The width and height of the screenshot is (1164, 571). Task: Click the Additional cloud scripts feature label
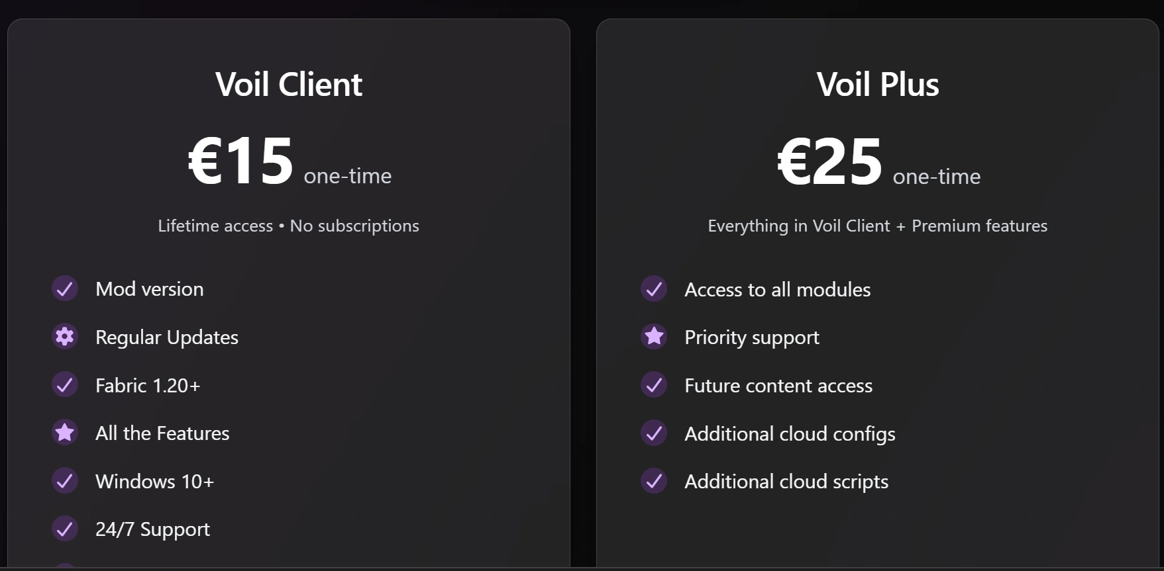click(x=786, y=482)
